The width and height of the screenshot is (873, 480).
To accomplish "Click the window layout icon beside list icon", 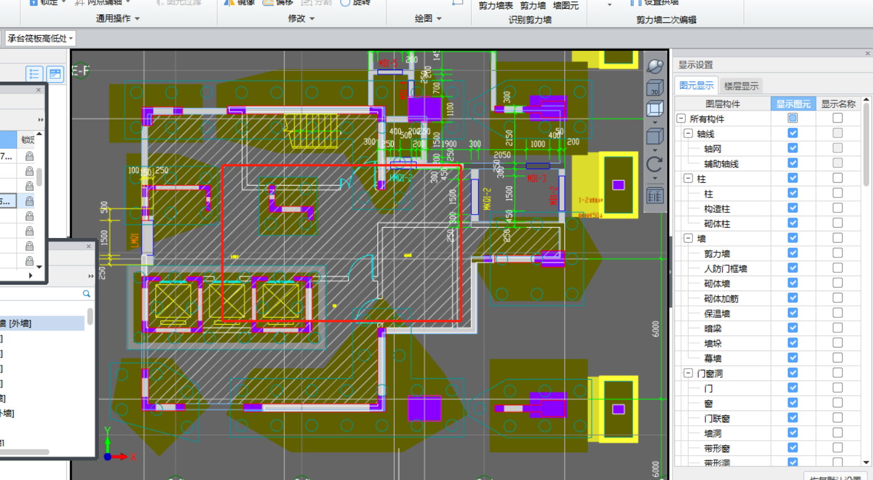I will click(55, 74).
